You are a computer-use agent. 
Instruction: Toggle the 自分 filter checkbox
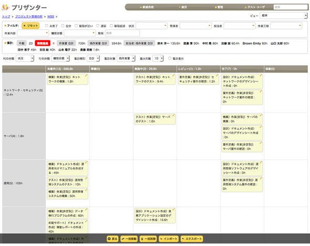(63, 26)
